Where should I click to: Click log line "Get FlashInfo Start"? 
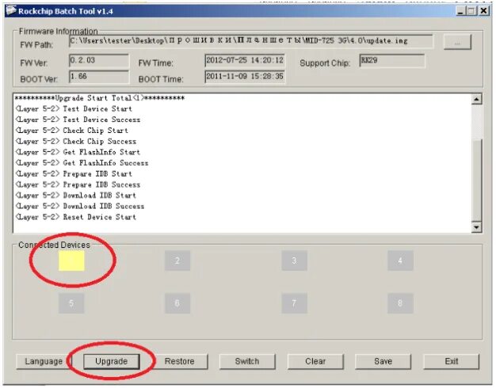pyautogui.click(x=78, y=152)
